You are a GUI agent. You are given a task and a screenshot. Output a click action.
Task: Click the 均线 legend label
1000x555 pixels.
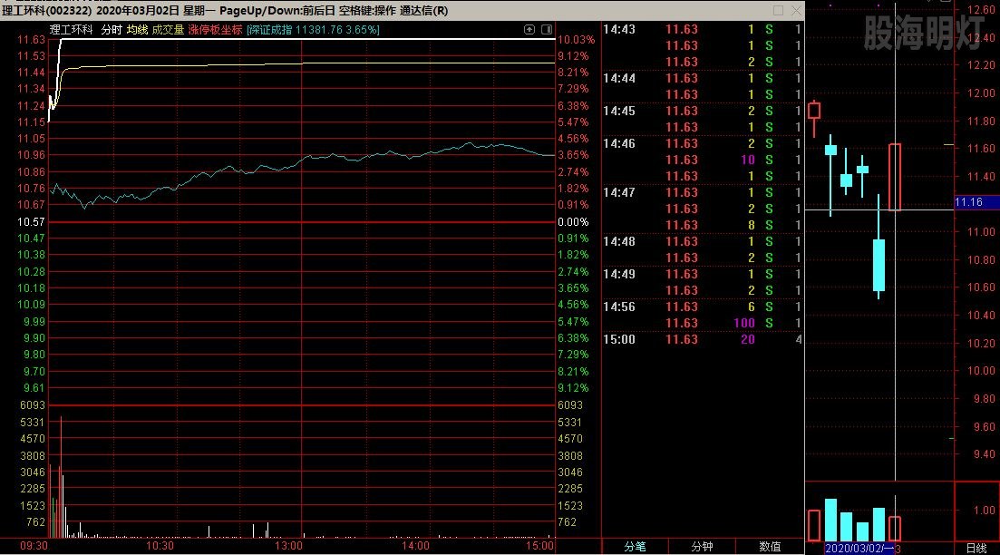[x=137, y=30]
